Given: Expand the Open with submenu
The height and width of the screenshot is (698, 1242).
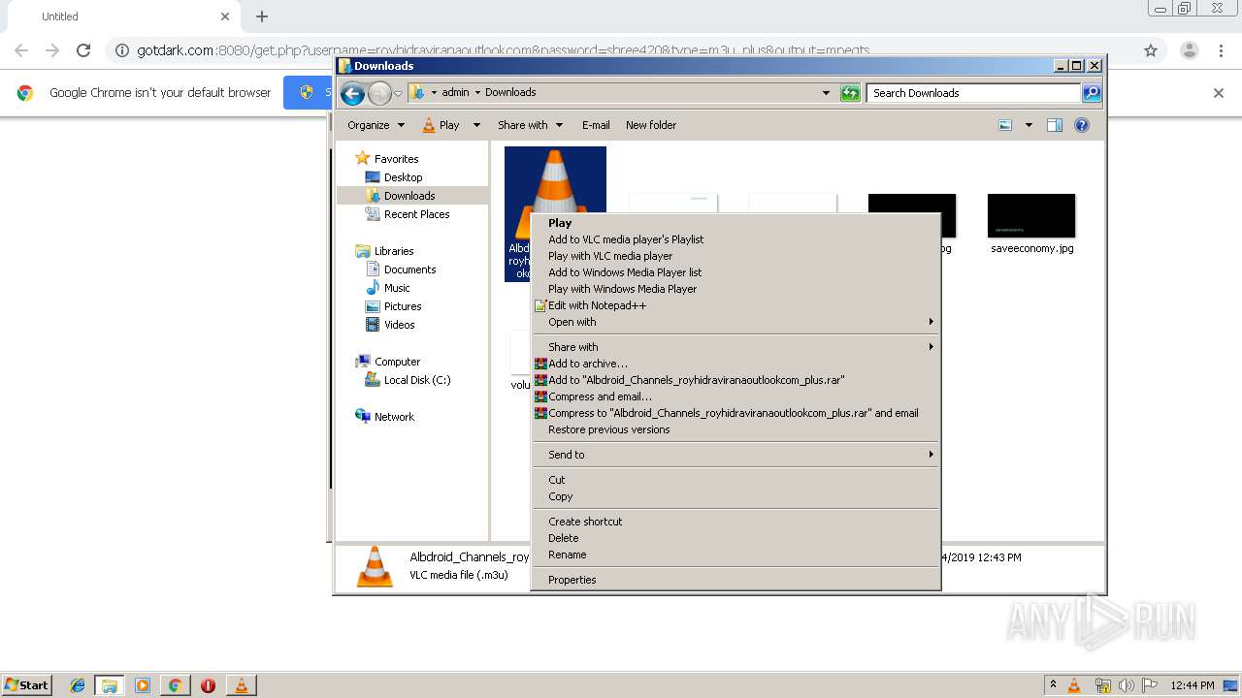Looking at the screenshot, I should [x=735, y=322].
